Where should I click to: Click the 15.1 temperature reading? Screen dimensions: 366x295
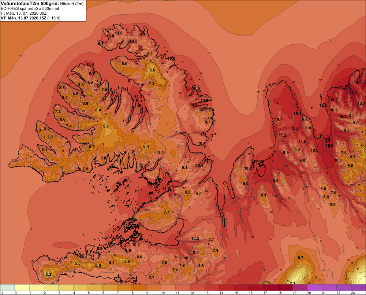coord(297,114)
